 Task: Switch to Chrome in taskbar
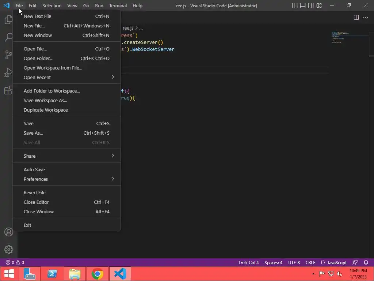(x=97, y=274)
